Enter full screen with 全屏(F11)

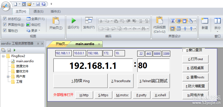(36, 19)
